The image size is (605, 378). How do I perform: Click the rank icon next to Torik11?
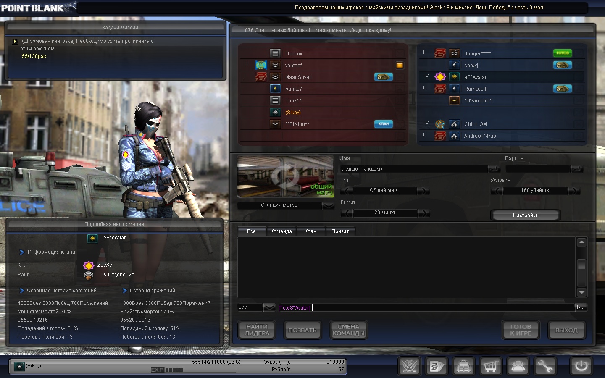(x=275, y=100)
